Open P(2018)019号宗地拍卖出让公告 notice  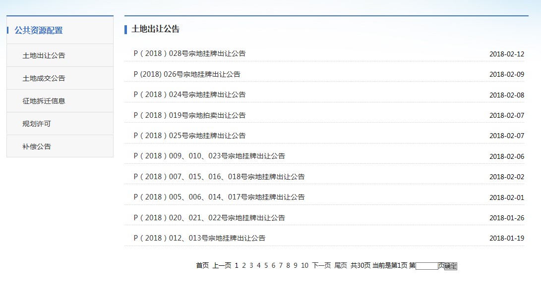189,115
